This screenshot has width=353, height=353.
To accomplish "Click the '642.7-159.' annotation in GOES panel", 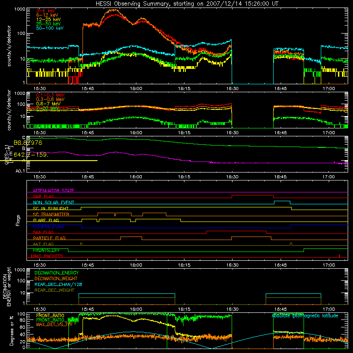I will pos(31,155).
